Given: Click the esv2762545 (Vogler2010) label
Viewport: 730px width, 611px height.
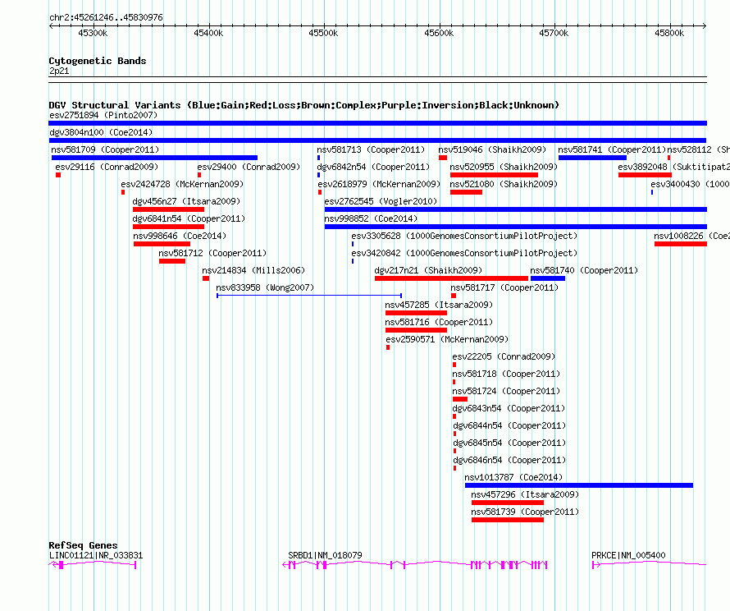Looking at the screenshot, I should [381, 201].
